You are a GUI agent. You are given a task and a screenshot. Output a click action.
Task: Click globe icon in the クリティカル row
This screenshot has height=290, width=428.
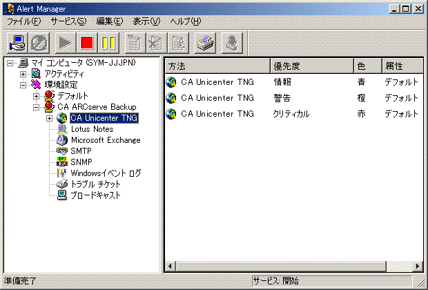pos(171,114)
